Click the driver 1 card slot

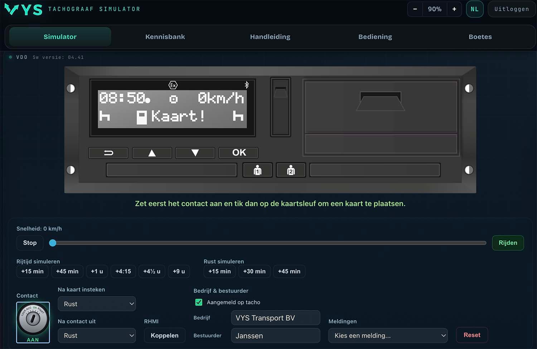[171, 170]
